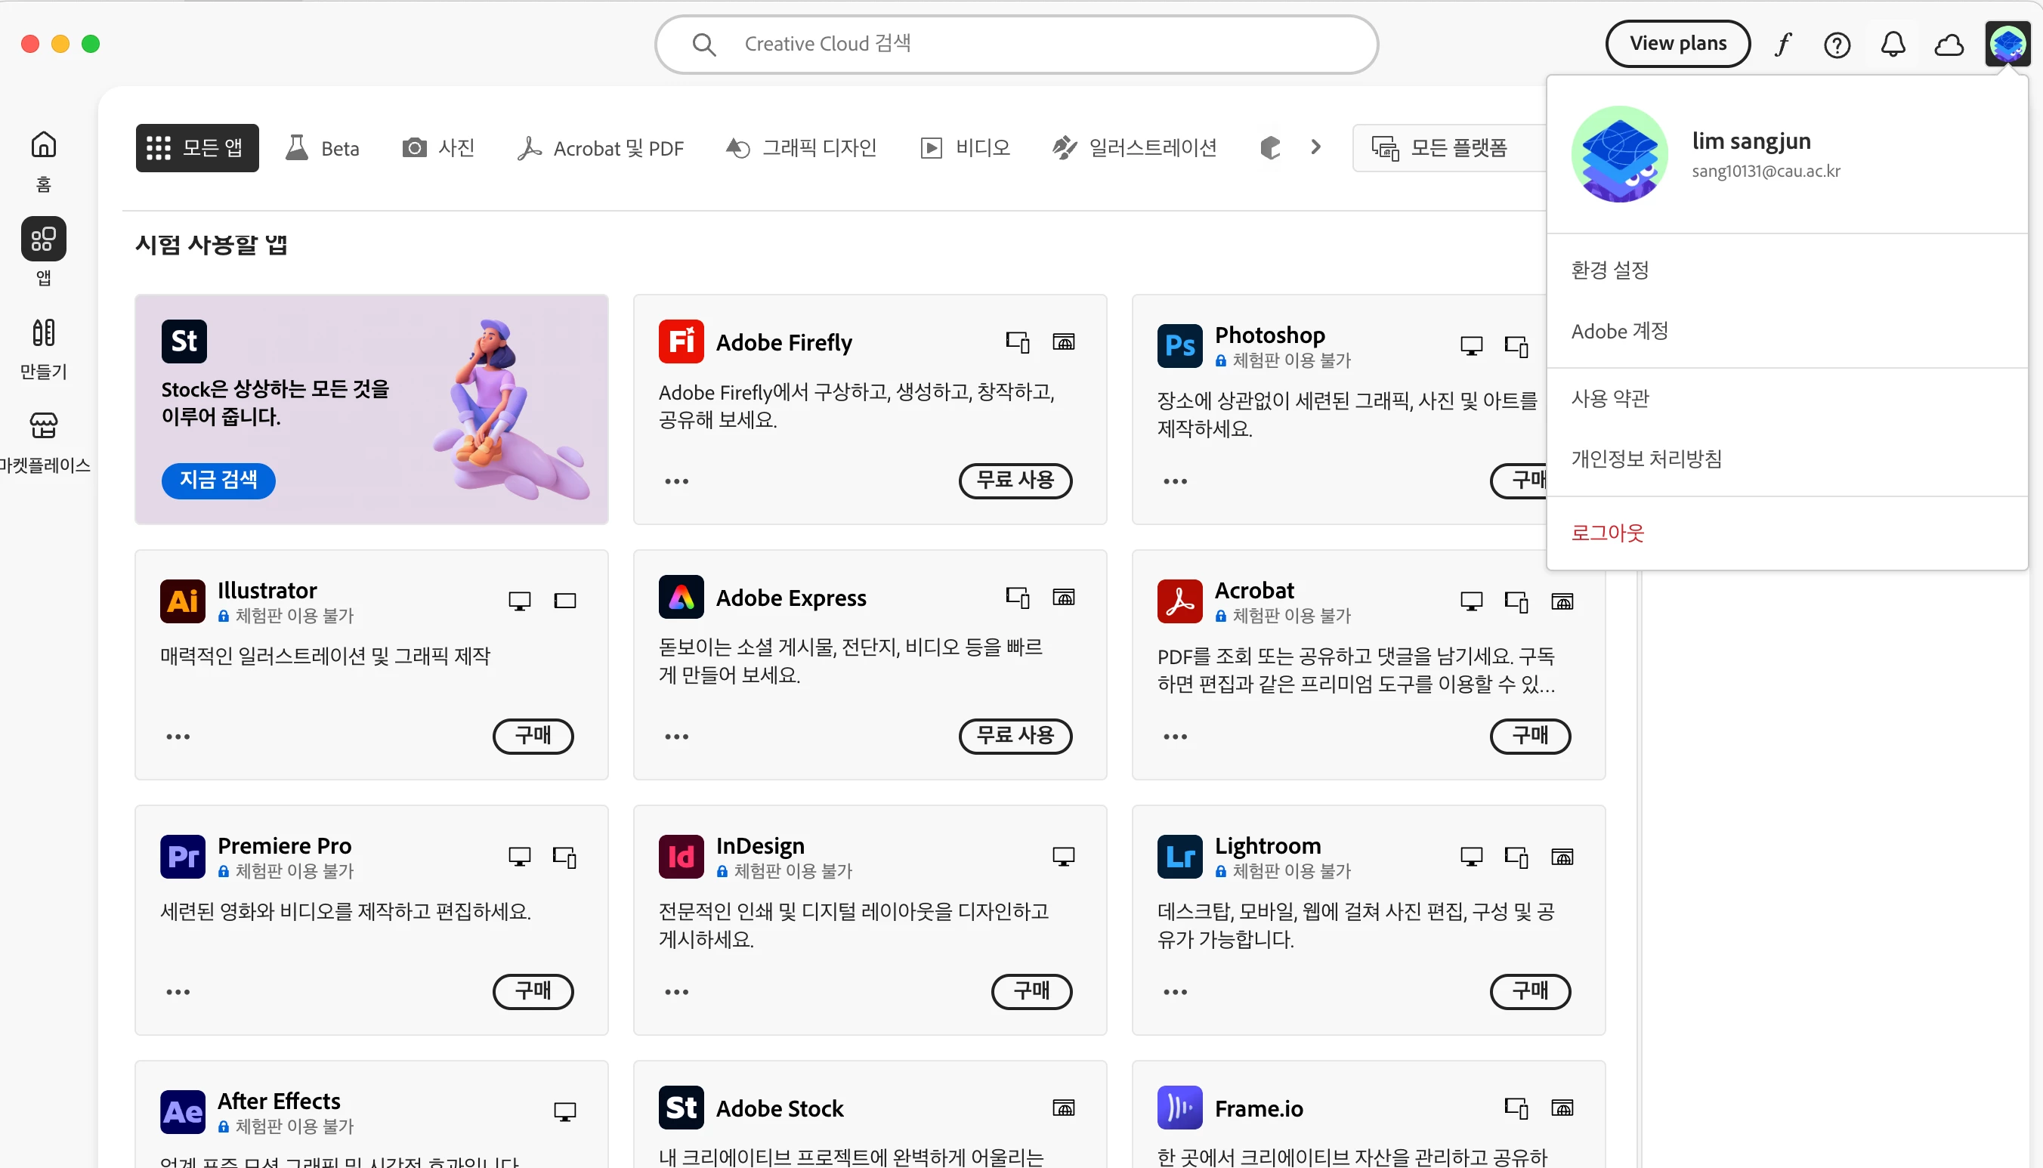Open the three-dot menu on Adobe Express card
Image resolution: width=2043 pixels, height=1168 pixels.
pyautogui.click(x=676, y=737)
